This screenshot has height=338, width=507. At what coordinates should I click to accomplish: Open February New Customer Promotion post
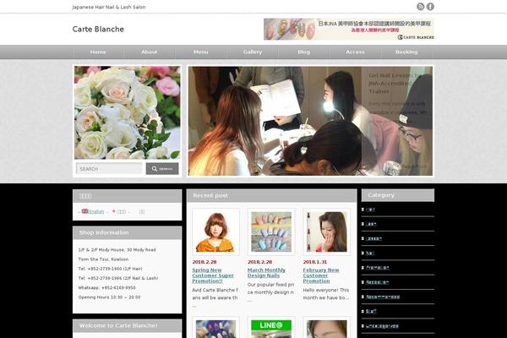coord(321,275)
